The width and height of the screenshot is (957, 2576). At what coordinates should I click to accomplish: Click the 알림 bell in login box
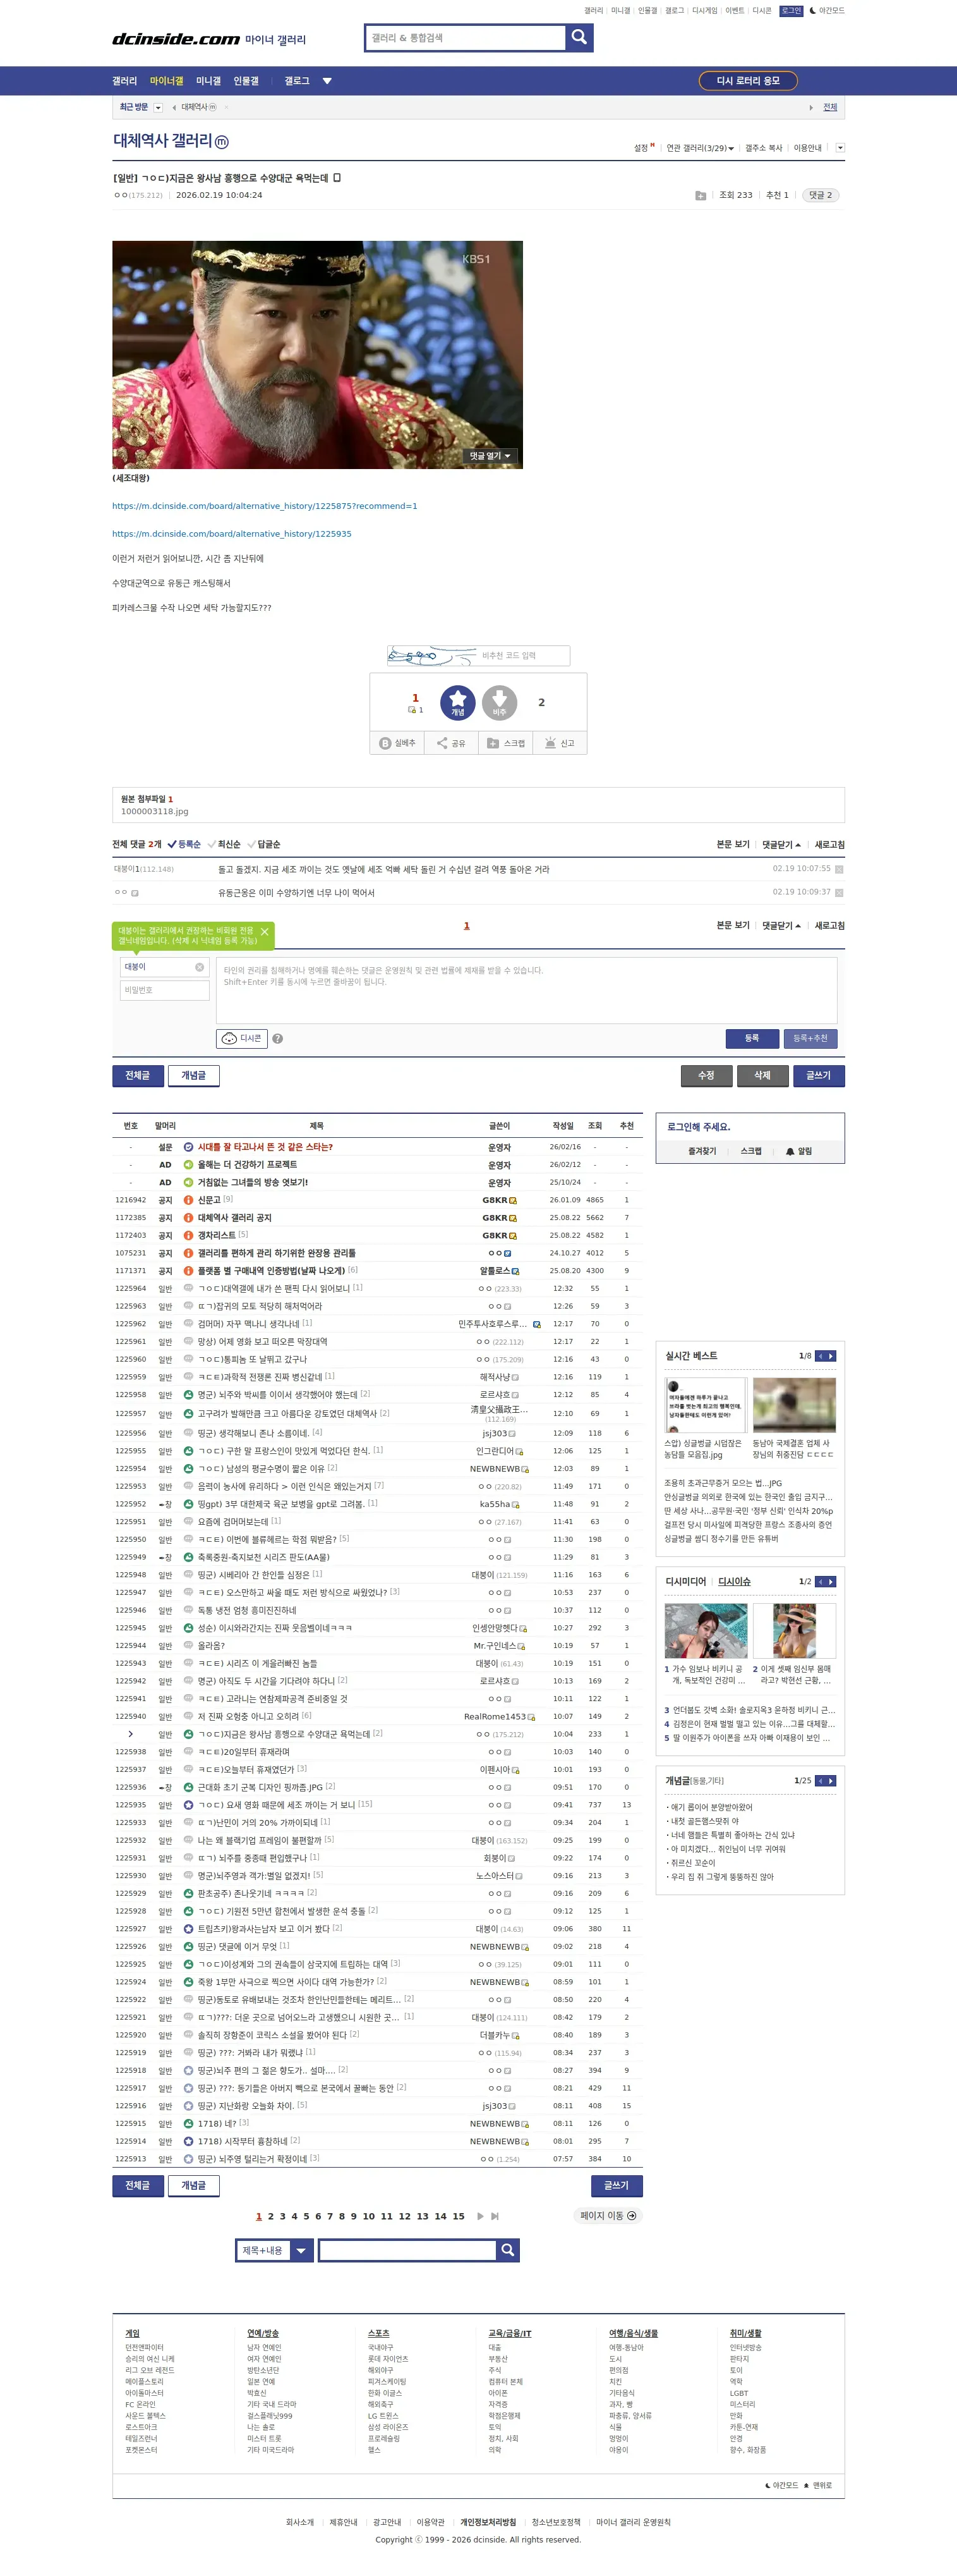(798, 1151)
